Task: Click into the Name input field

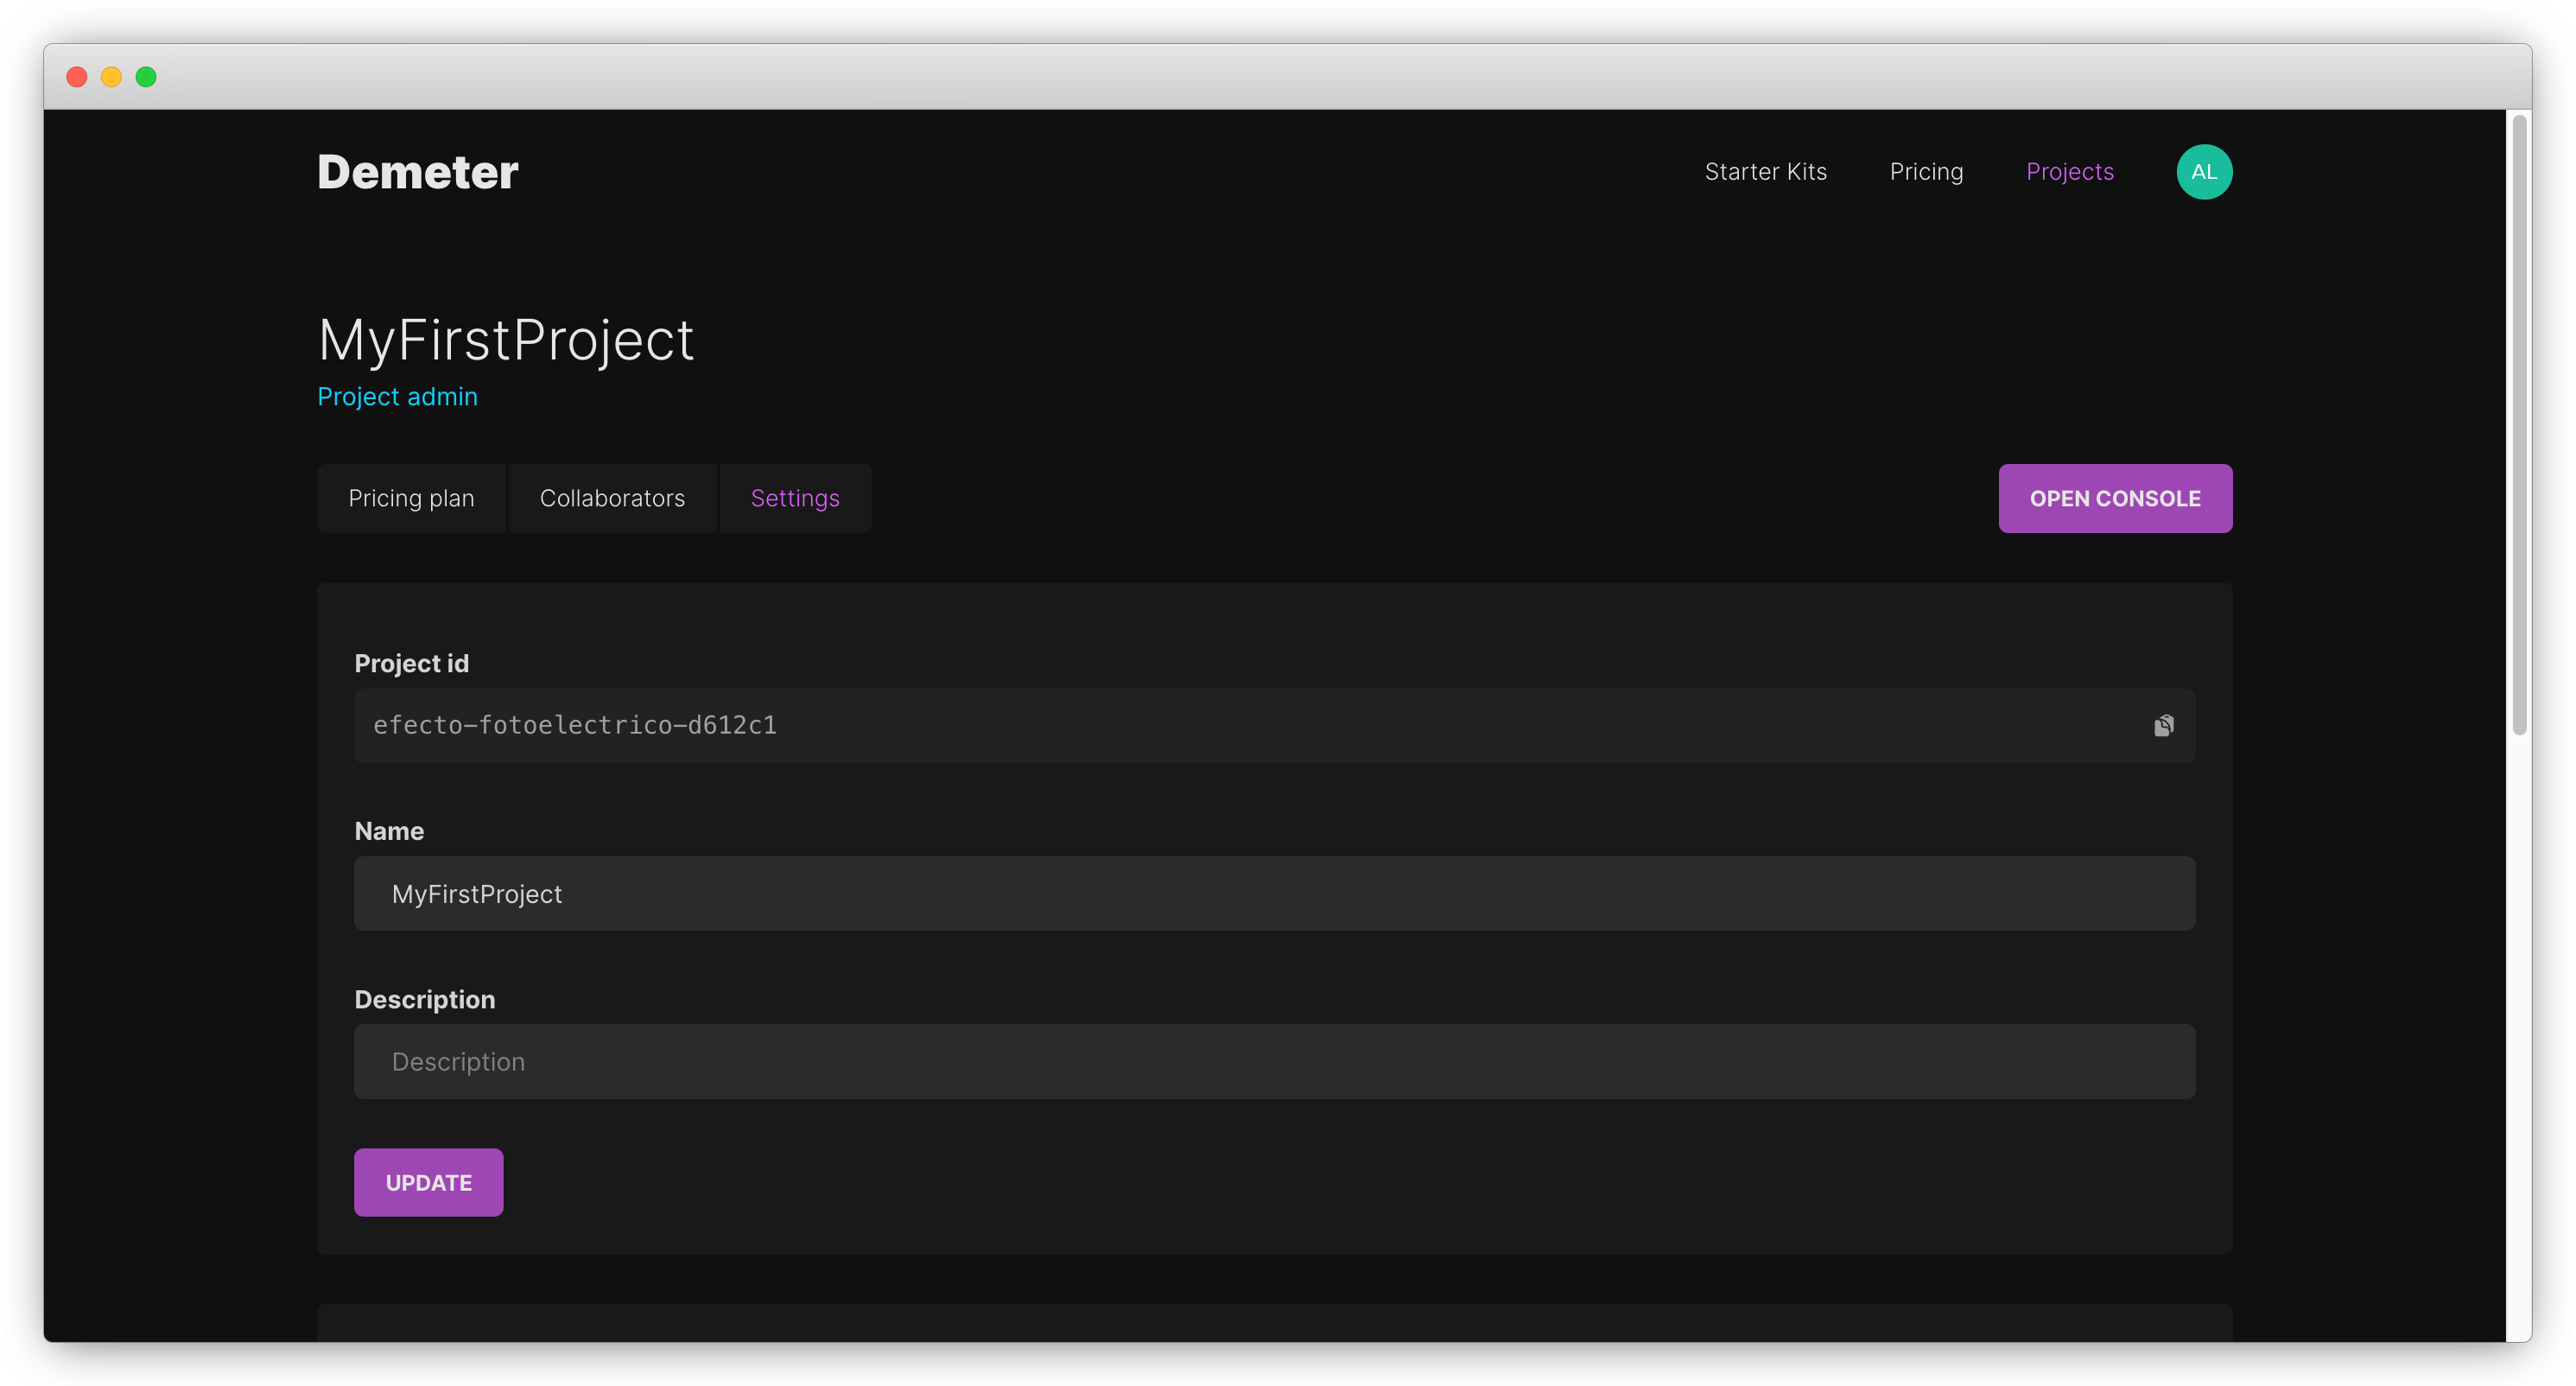Action: point(1274,893)
